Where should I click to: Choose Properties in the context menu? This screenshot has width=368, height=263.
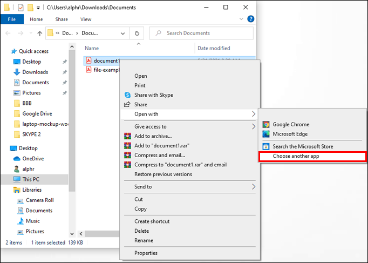190,253
